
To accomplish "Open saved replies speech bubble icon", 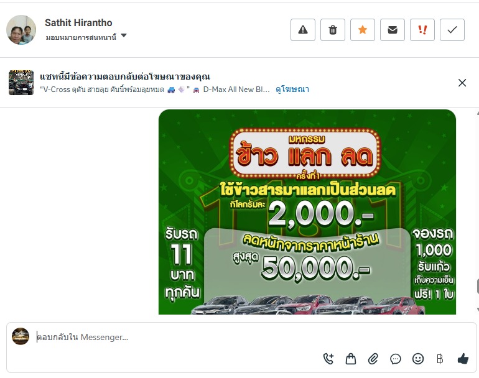I will tap(396, 359).
